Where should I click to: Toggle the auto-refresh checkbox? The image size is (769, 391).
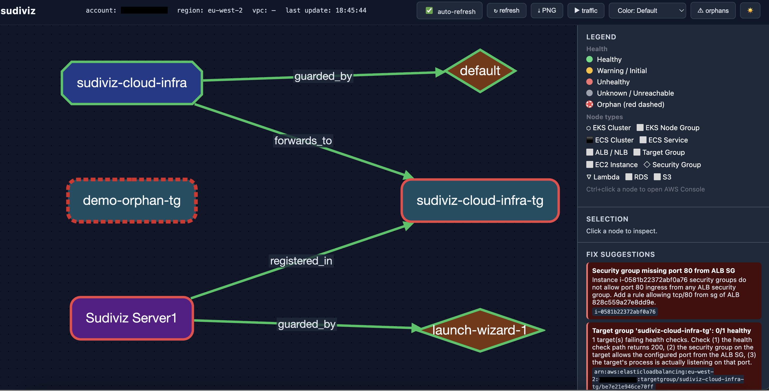coord(429,11)
